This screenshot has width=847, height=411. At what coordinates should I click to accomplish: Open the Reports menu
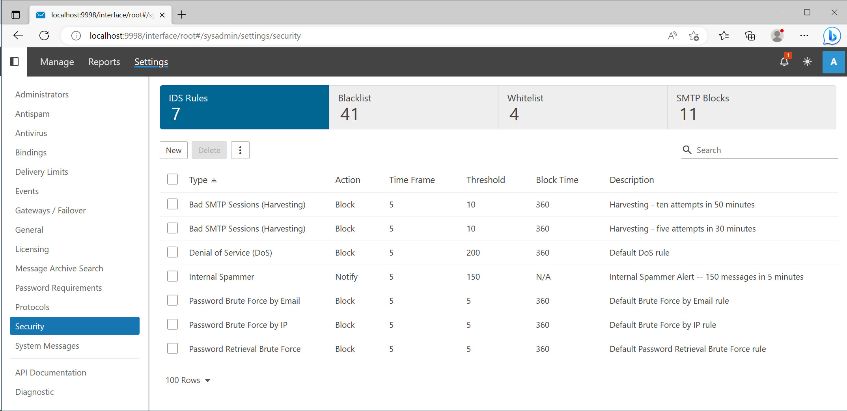tap(104, 62)
